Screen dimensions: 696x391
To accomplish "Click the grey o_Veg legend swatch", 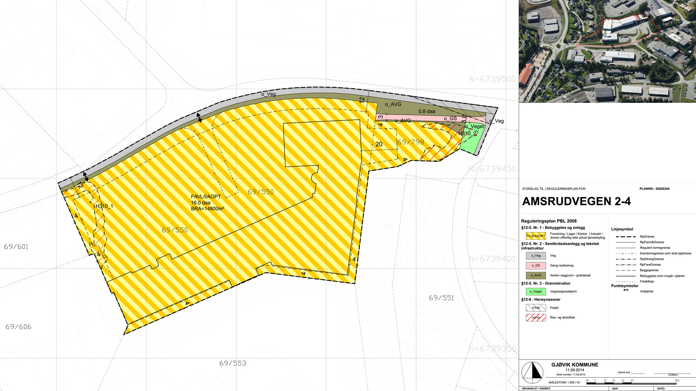I will point(536,256).
